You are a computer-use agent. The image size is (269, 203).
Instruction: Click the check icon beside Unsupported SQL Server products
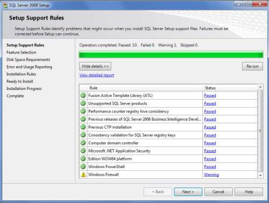tap(83, 103)
